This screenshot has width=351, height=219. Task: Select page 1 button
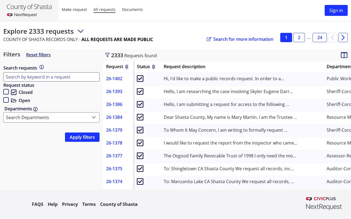286,38
